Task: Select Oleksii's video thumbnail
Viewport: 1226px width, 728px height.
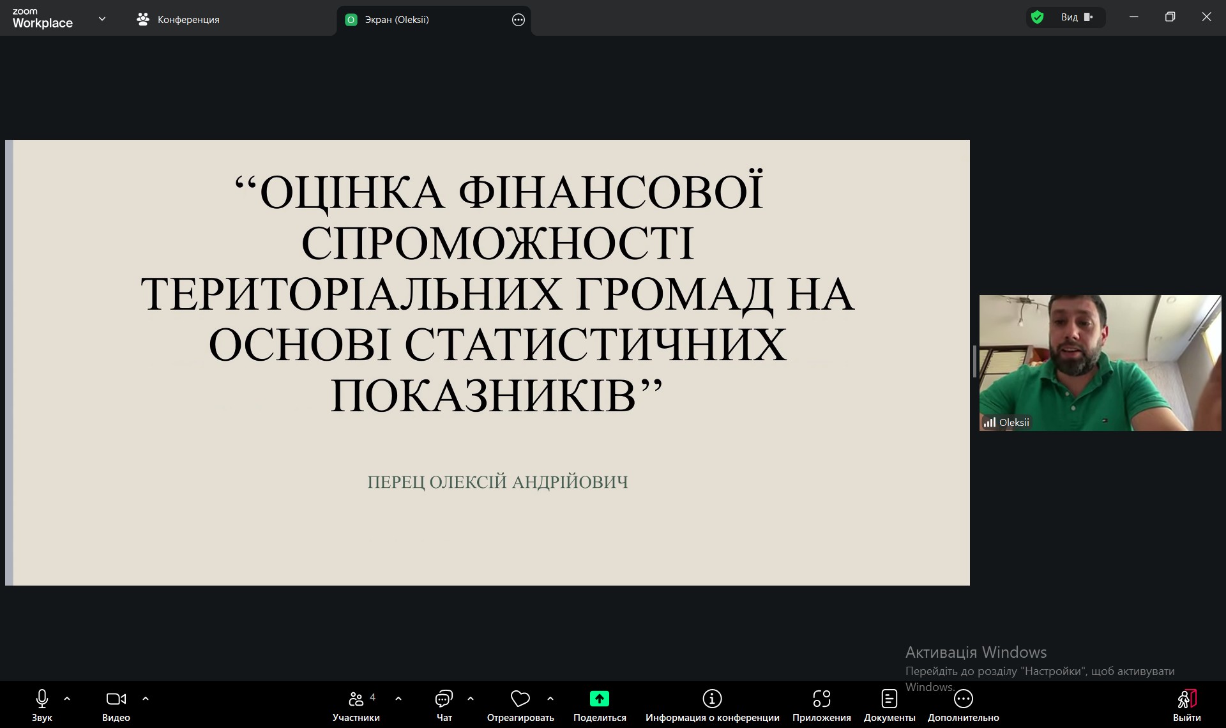Action: pyautogui.click(x=1100, y=363)
